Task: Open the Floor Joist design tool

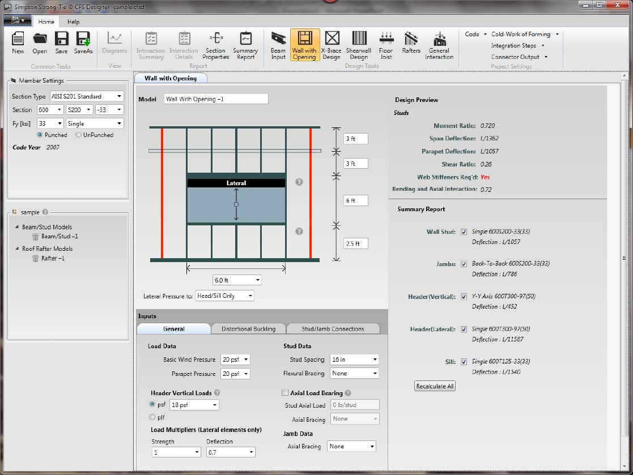Action: [386, 45]
